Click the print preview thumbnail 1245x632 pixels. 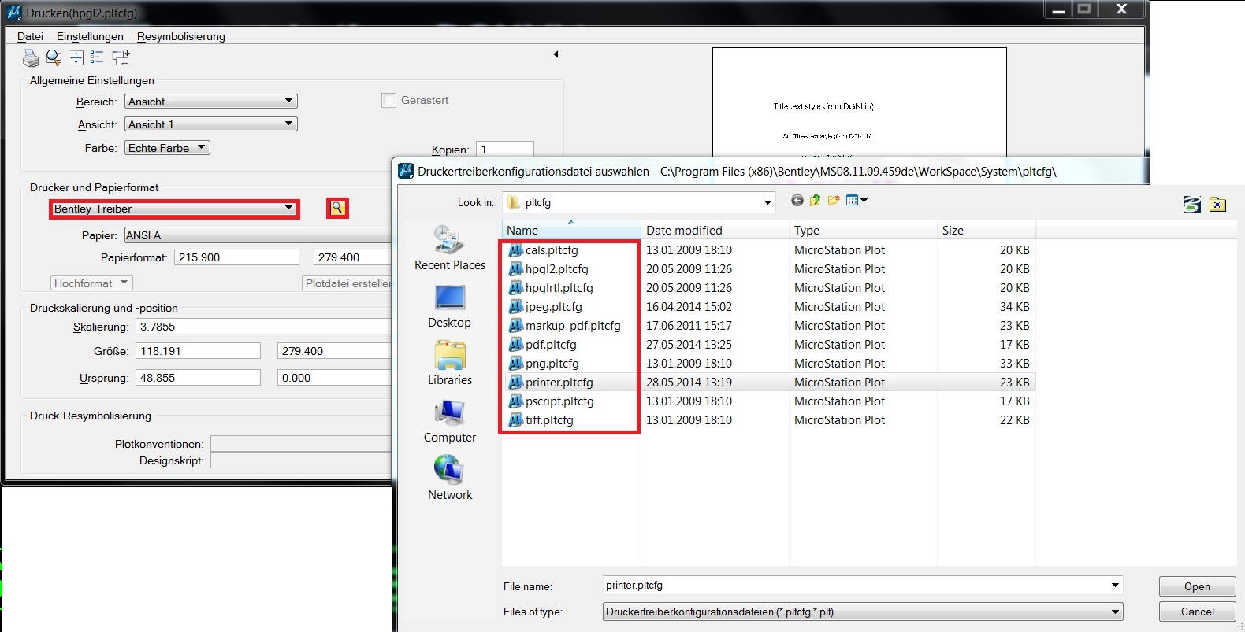point(859,102)
